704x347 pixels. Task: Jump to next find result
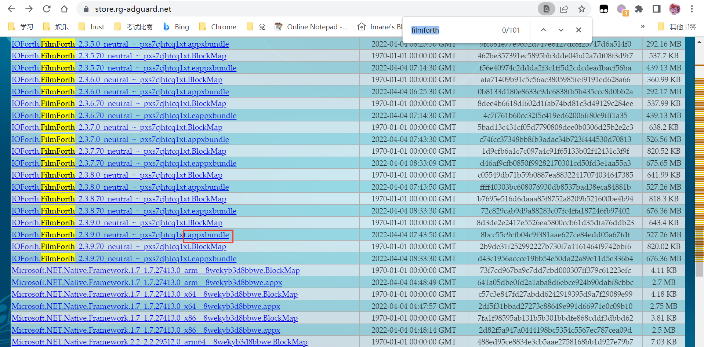pyautogui.click(x=561, y=30)
